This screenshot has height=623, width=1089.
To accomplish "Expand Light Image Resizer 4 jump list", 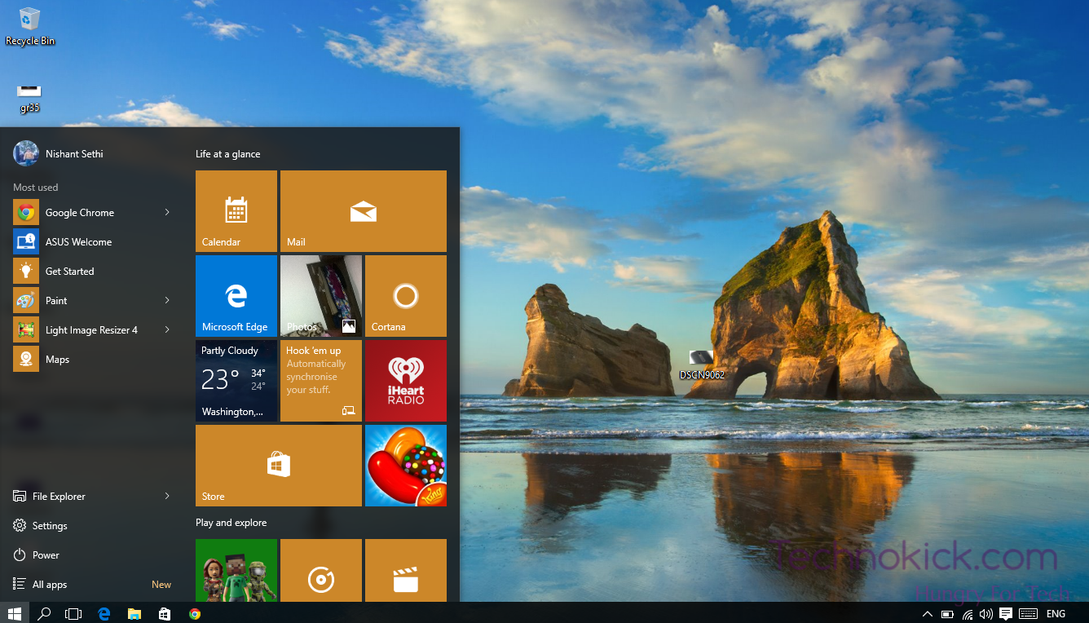I will (166, 329).
